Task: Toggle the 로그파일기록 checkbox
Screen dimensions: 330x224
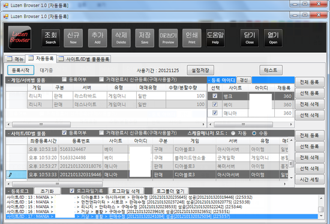Action: click(72, 191)
